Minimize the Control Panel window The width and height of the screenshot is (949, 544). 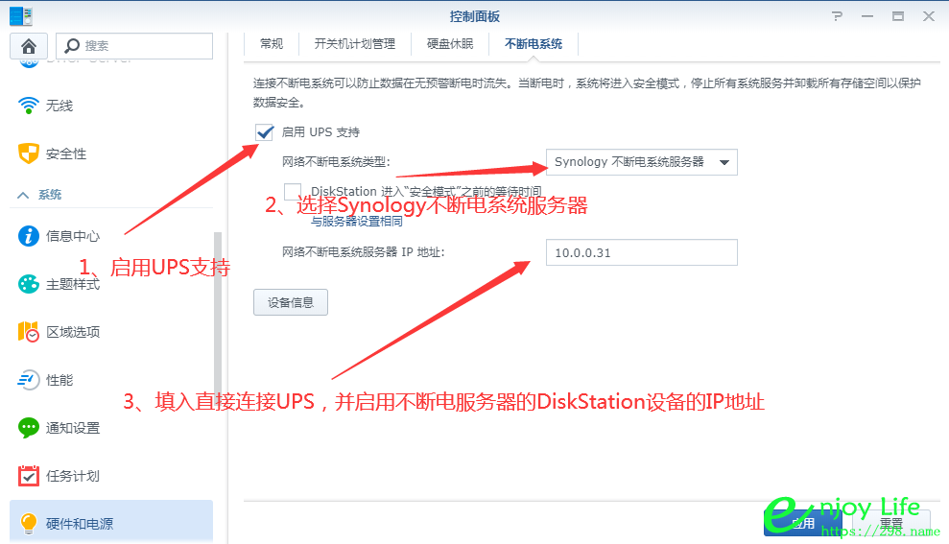coord(867,16)
